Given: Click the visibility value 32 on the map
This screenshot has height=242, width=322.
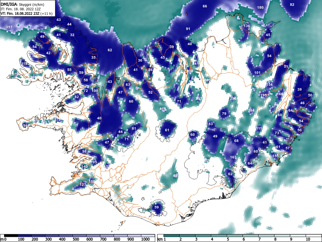Looking at the screenshot, I should 72,35.
